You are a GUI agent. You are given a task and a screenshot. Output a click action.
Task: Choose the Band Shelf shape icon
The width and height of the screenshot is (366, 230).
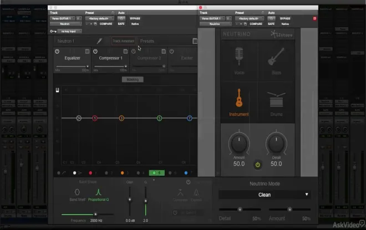pos(77,192)
